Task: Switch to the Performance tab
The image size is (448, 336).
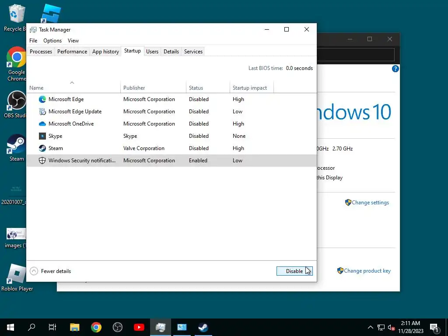Action: 72,52
